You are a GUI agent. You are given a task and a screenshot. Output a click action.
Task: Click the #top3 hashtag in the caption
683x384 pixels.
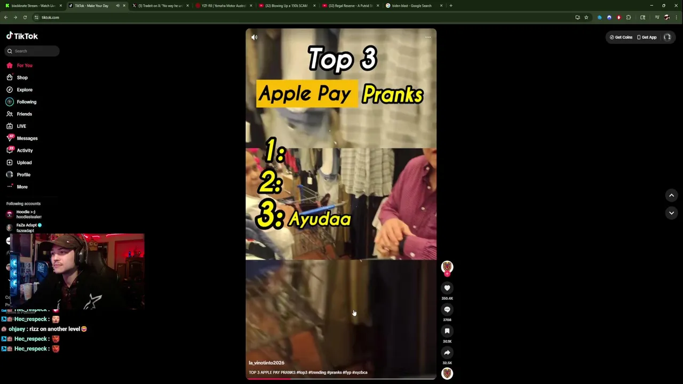[302, 372]
